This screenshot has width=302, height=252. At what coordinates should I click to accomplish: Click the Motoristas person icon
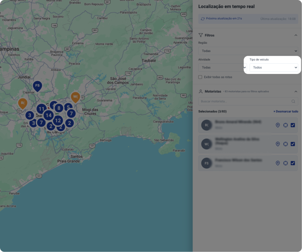coord(201,91)
